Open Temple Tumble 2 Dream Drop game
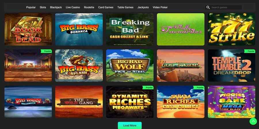This screenshot has width=259, height=129. click(231, 65)
